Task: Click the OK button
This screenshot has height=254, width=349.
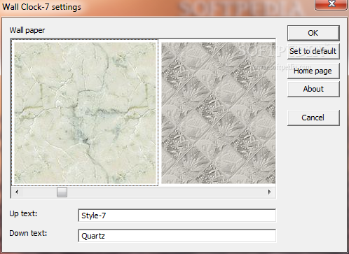Action: click(x=313, y=33)
